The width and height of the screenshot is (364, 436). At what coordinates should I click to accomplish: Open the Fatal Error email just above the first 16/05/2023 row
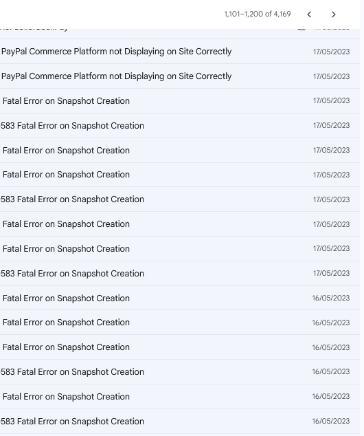180,273
